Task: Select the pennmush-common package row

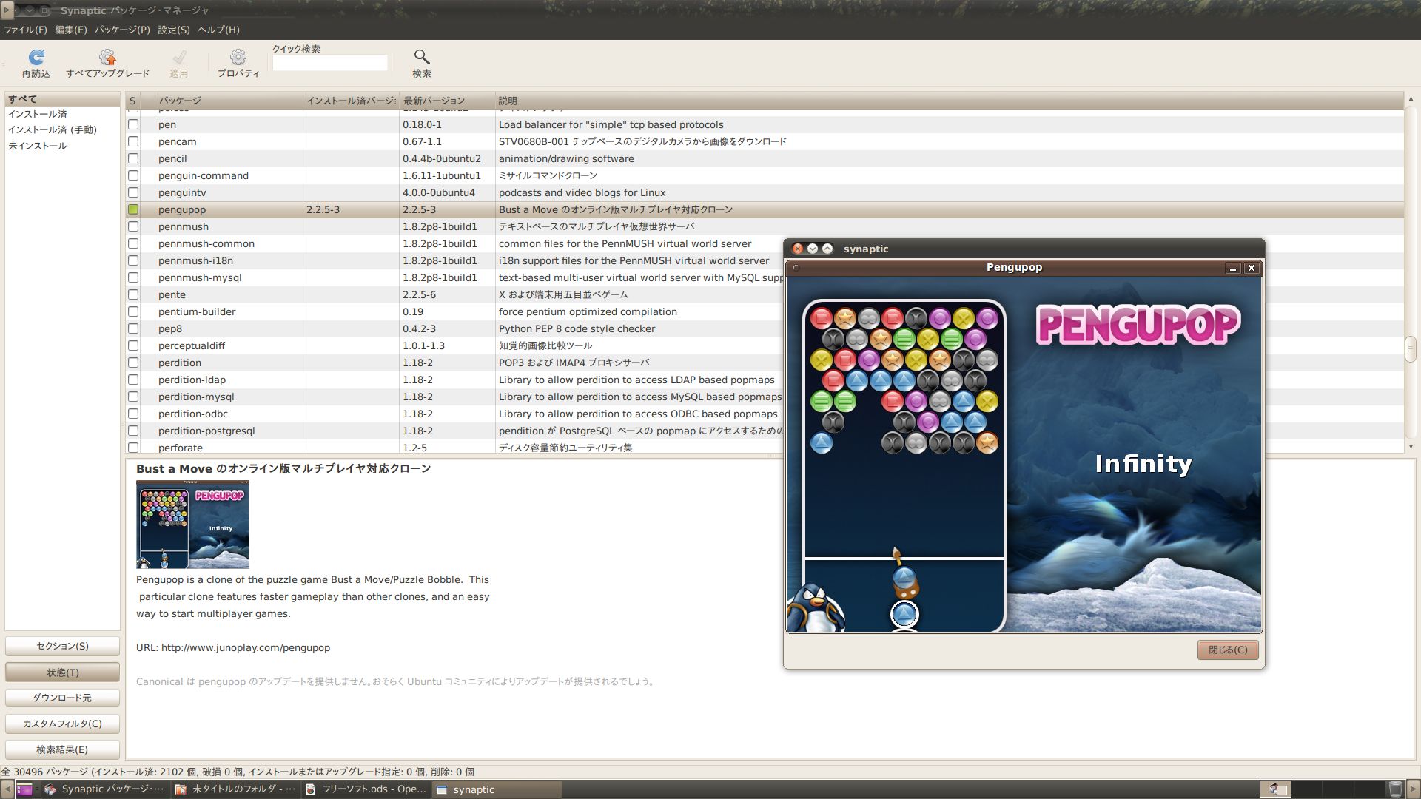Action: [x=455, y=243]
